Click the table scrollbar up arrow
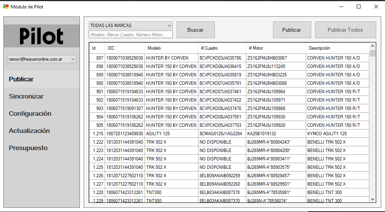Image resolution: width=385 pixels, height=212 pixels. (372, 46)
